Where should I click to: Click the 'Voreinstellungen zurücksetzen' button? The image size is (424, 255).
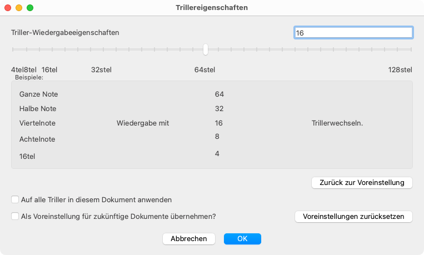click(353, 216)
